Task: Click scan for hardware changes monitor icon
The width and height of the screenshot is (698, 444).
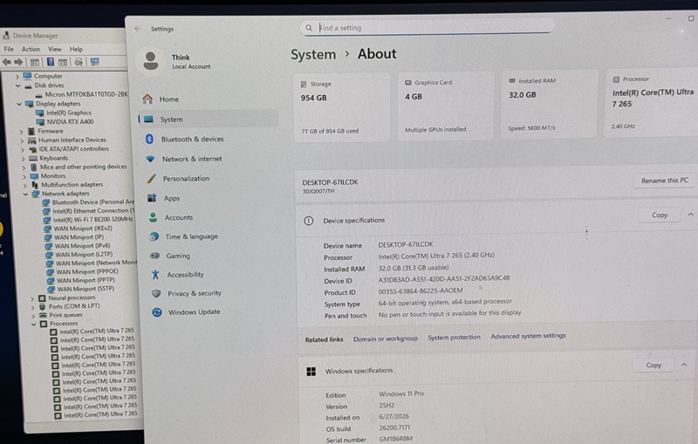Action: [94, 62]
